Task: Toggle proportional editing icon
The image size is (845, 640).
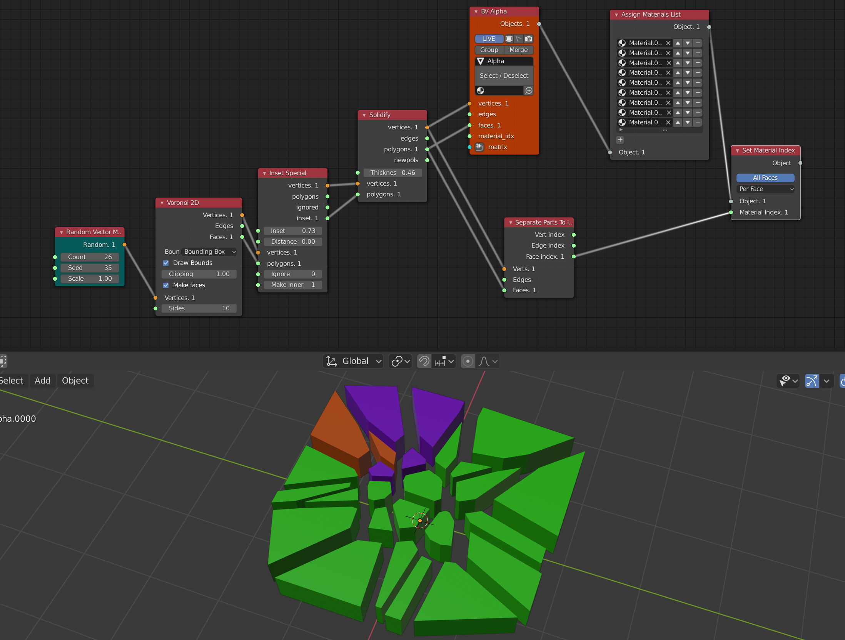Action: click(x=468, y=361)
